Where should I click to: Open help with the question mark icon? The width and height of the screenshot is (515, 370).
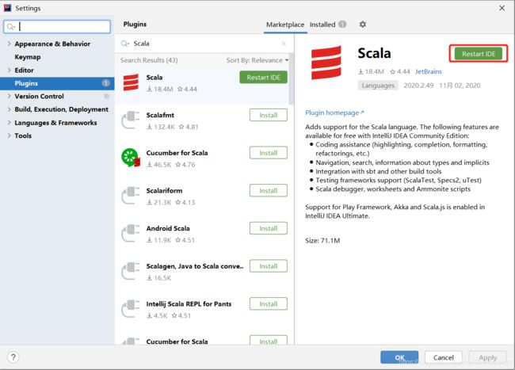pos(13,357)
